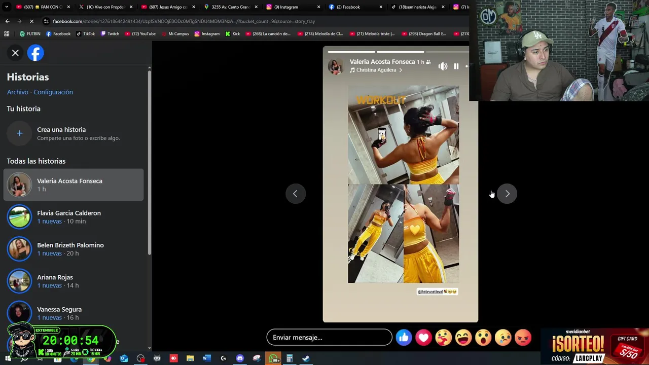Image resolution: width=649 pixels, height=365 pixels.
Task: React with the Haha emoji
Action: click(x=463, y=338)
